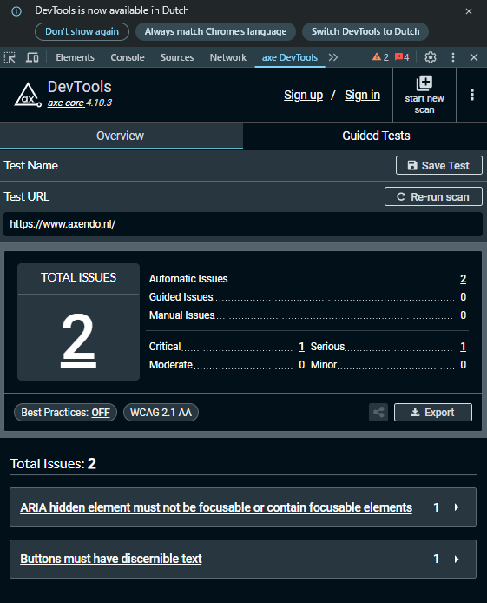Image resolution: width=487 pixels, height=603 pixels.
Task: Click the WCAG 2.1 AA standard pill
Action: point(161,413)
